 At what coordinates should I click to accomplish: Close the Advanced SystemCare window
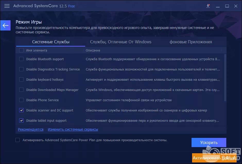tap(236, 6)
